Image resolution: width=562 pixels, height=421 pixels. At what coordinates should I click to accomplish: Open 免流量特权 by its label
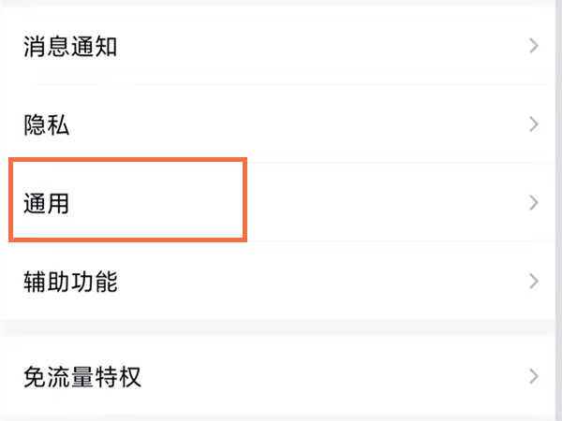82,378
